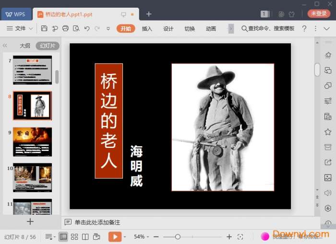Start slideshow with orange play button
336x244 pixels.
pyautogui.click(x=115, y=237)
